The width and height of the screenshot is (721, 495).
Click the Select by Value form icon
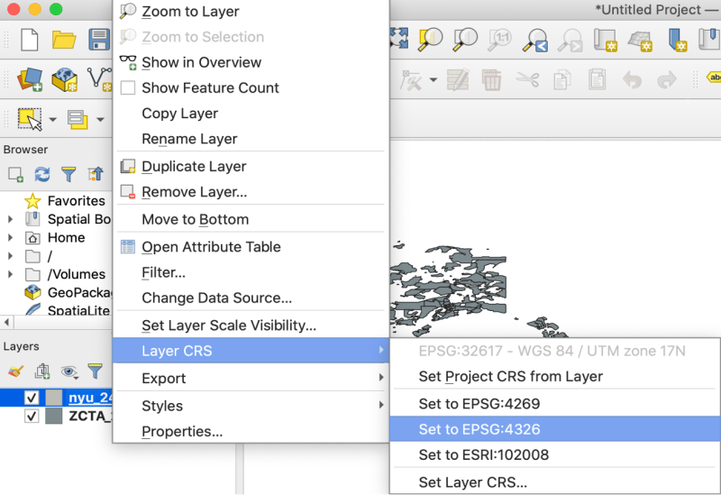pos(78,119)
